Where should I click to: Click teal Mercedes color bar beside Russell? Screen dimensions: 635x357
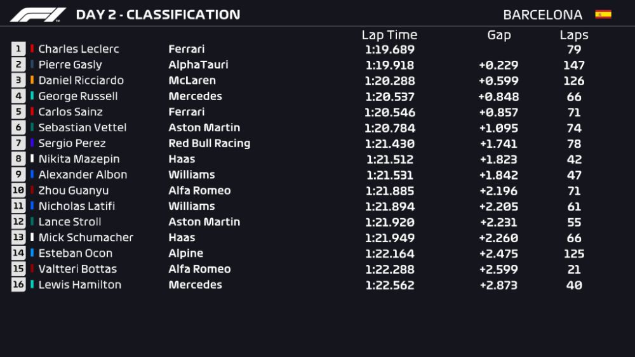(32, 96)
